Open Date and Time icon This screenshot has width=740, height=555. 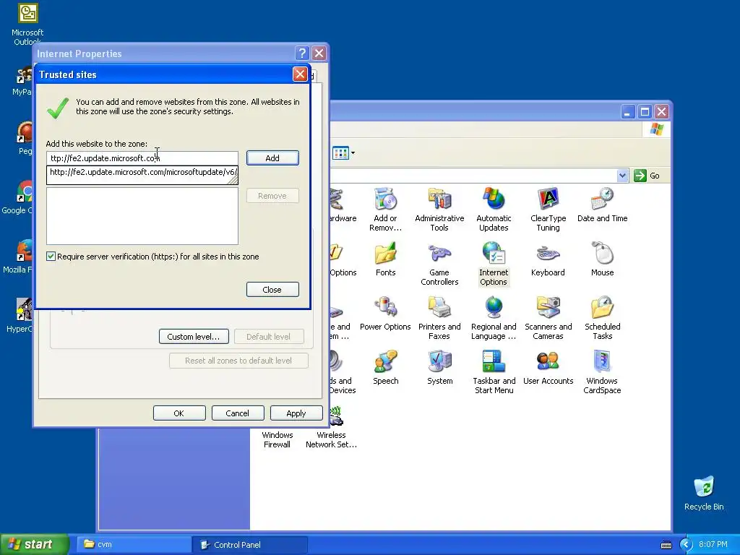point(602,205)
